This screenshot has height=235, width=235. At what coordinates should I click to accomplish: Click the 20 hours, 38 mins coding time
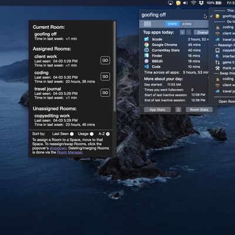pyautogui.click(x=80, y=82)
